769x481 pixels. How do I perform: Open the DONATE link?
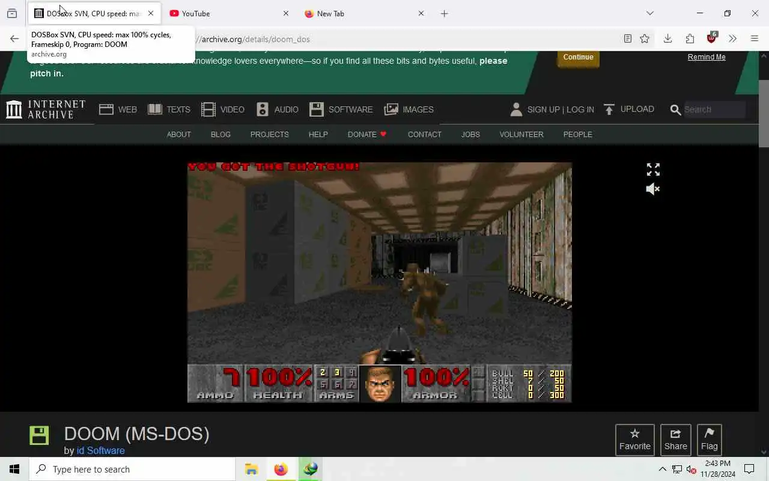pyautogui.click(x=367, y=135)
